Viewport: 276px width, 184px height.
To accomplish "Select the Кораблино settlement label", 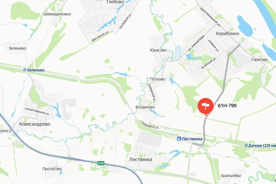I will tap(227, 33).
